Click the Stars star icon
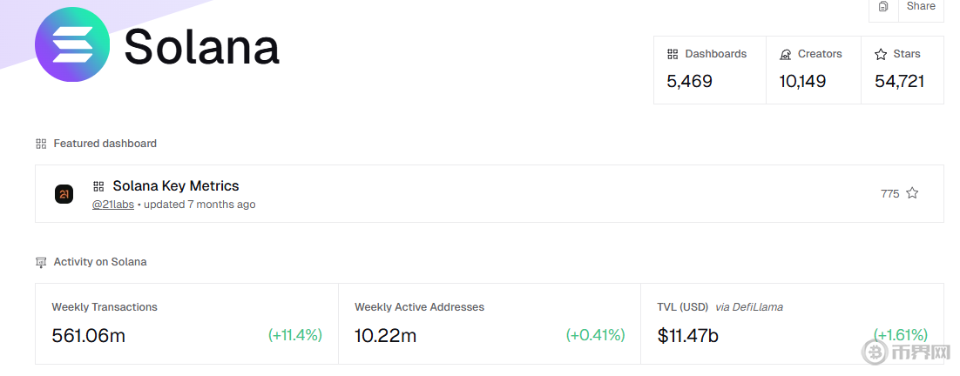Screen dimensions: 960x376 [881, 54]
